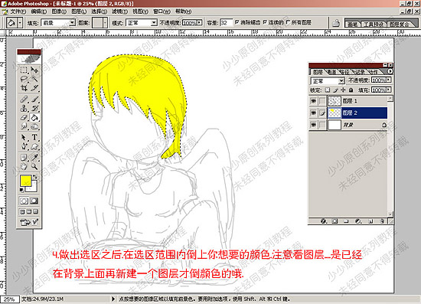
Task: Select the Notes tool
Action: coord(24,158)
